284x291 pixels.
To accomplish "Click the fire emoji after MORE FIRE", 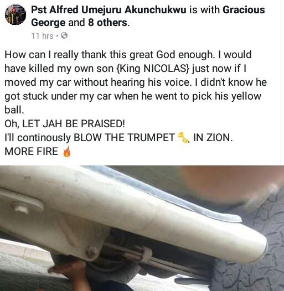I will click(x=67, y=152).
